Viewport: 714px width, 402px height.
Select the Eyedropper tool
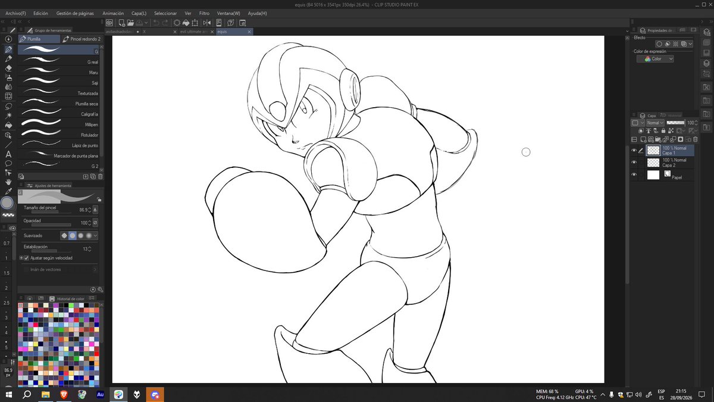pyautogui.click(x=9, y=191)
